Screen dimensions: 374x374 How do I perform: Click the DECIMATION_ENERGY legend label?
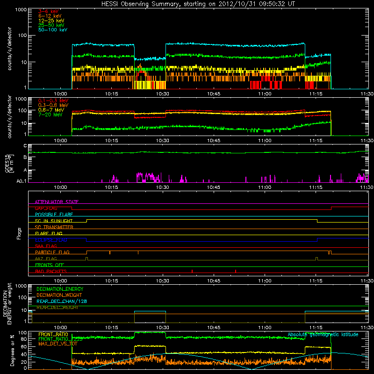coord(60,289)
